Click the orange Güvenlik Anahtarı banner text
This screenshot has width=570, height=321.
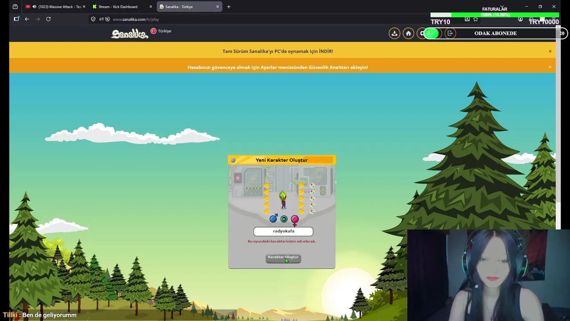click(x=278, y=67)
